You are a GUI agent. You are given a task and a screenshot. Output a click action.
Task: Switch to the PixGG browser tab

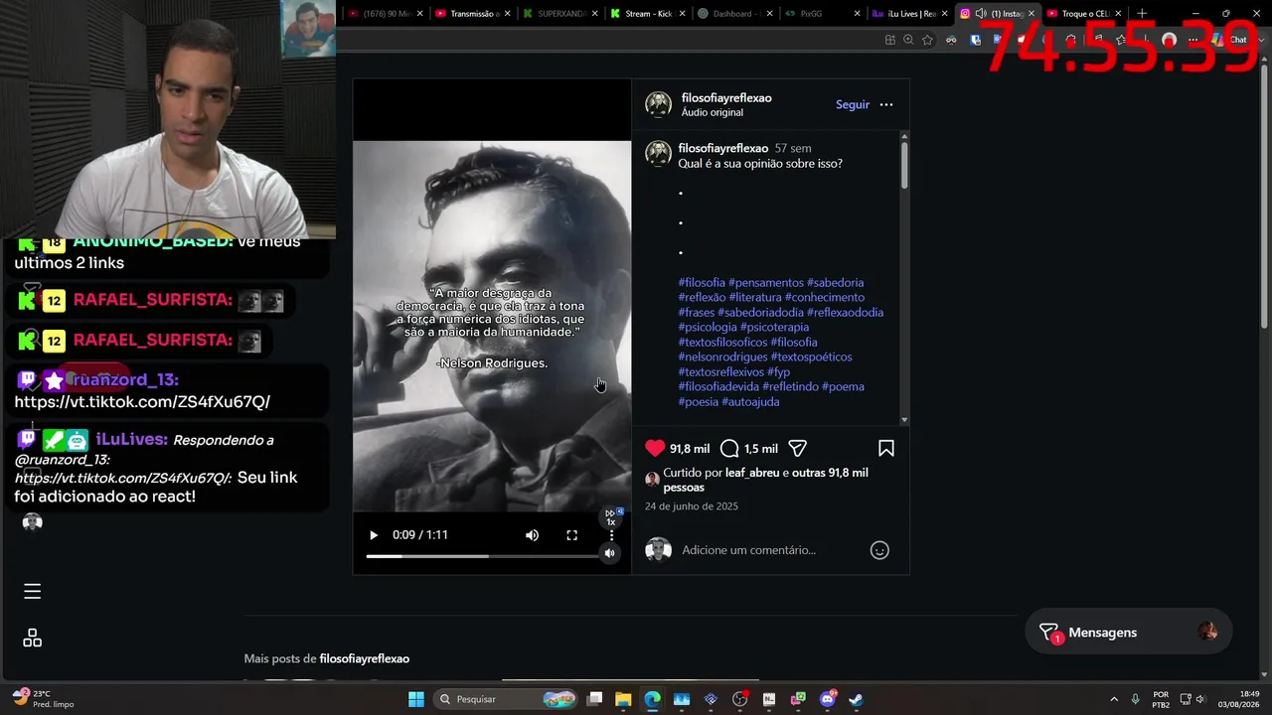(821, 14)
